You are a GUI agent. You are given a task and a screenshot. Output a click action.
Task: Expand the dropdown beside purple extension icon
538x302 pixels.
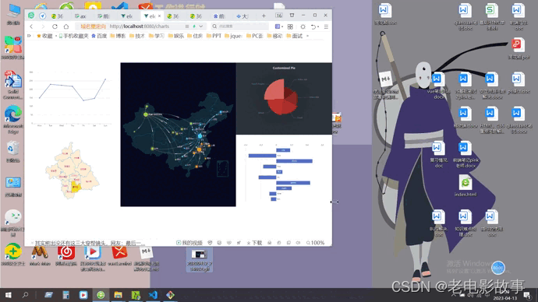(282, 26)
